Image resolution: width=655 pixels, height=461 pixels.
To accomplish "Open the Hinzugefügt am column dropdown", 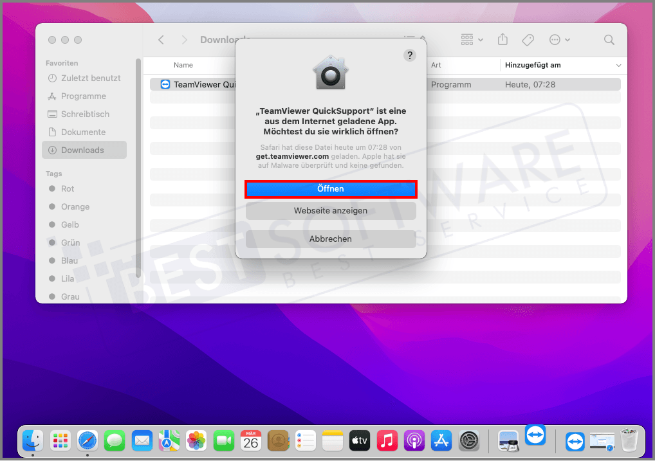I will 618,65.
